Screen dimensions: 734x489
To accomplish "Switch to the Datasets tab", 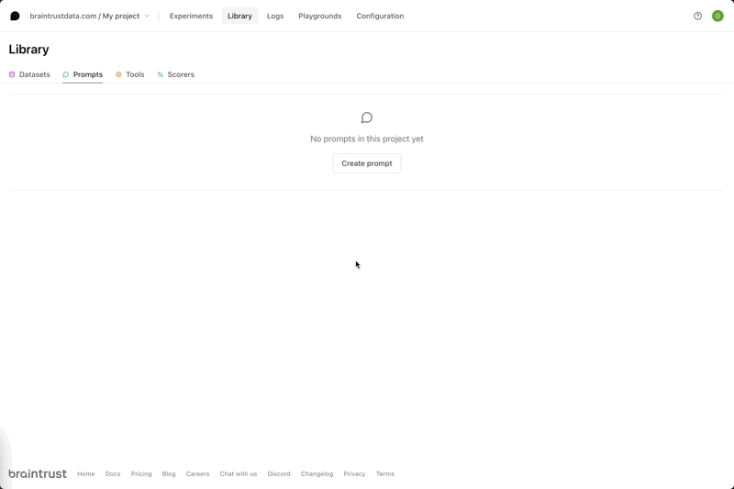I will (x=29, y=74).
